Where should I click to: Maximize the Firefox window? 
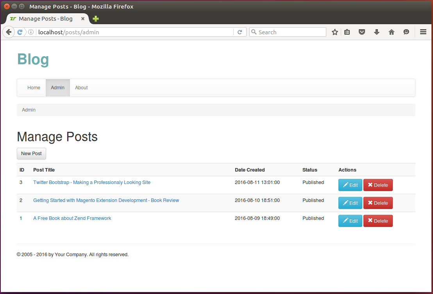pos(21,6)
